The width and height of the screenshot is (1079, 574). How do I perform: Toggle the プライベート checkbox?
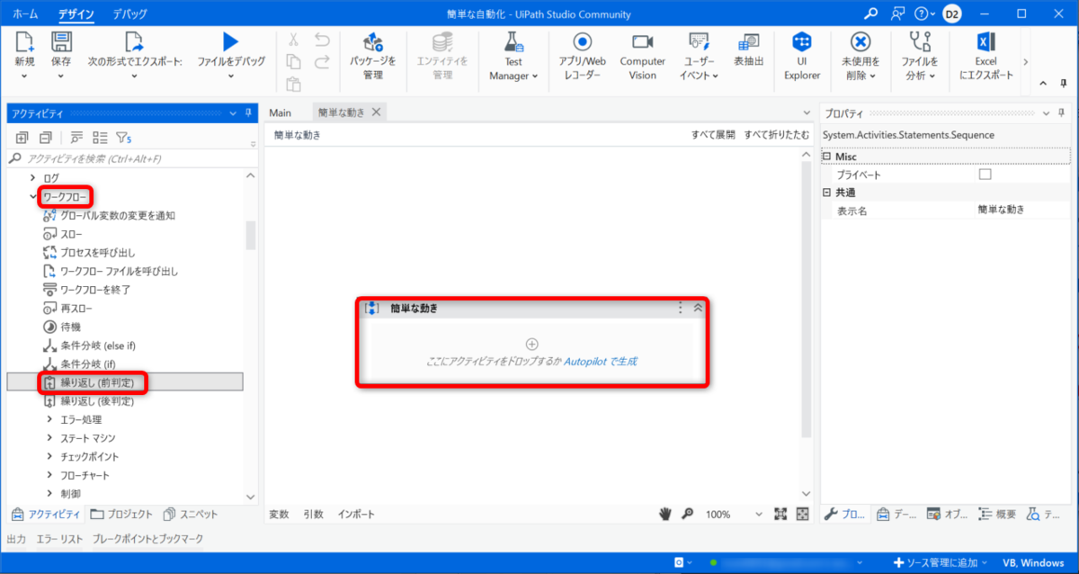tap(985, 175)
